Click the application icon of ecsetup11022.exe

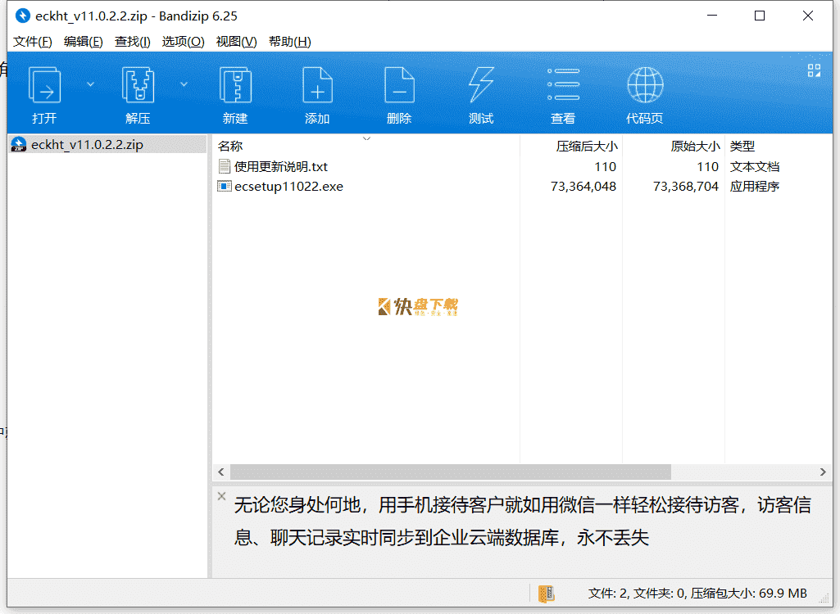click(225, 187)
